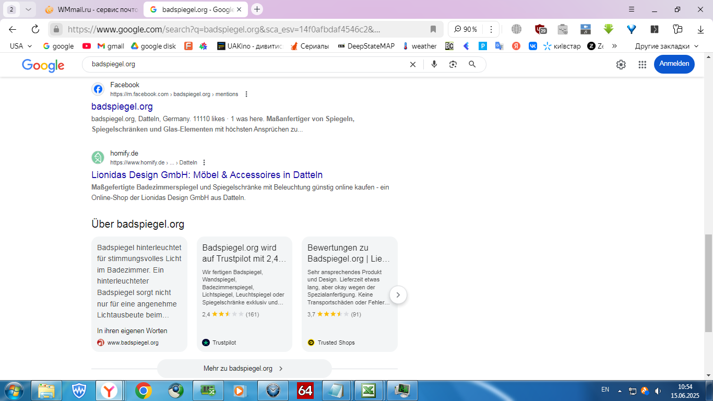Clear the search query with X
This screenshot has height=401, width=713.
coord(412,64)
